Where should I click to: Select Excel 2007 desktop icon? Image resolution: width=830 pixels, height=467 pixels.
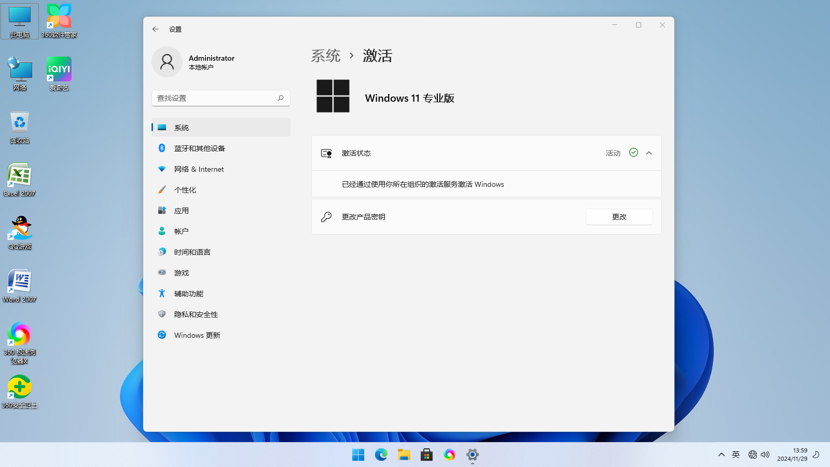tap(20, 180)
